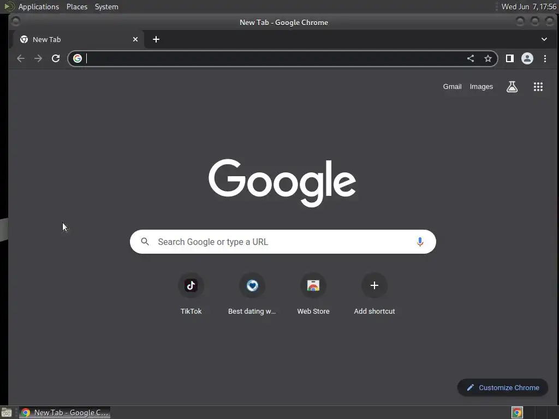Toggle the Chrome side panel
The width and height of the screenshot is (559, 419).
tap(510, 58)
